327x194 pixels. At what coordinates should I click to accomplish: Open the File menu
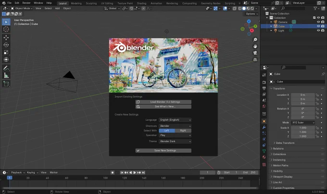pyautogui.click(x=10, y=3)
